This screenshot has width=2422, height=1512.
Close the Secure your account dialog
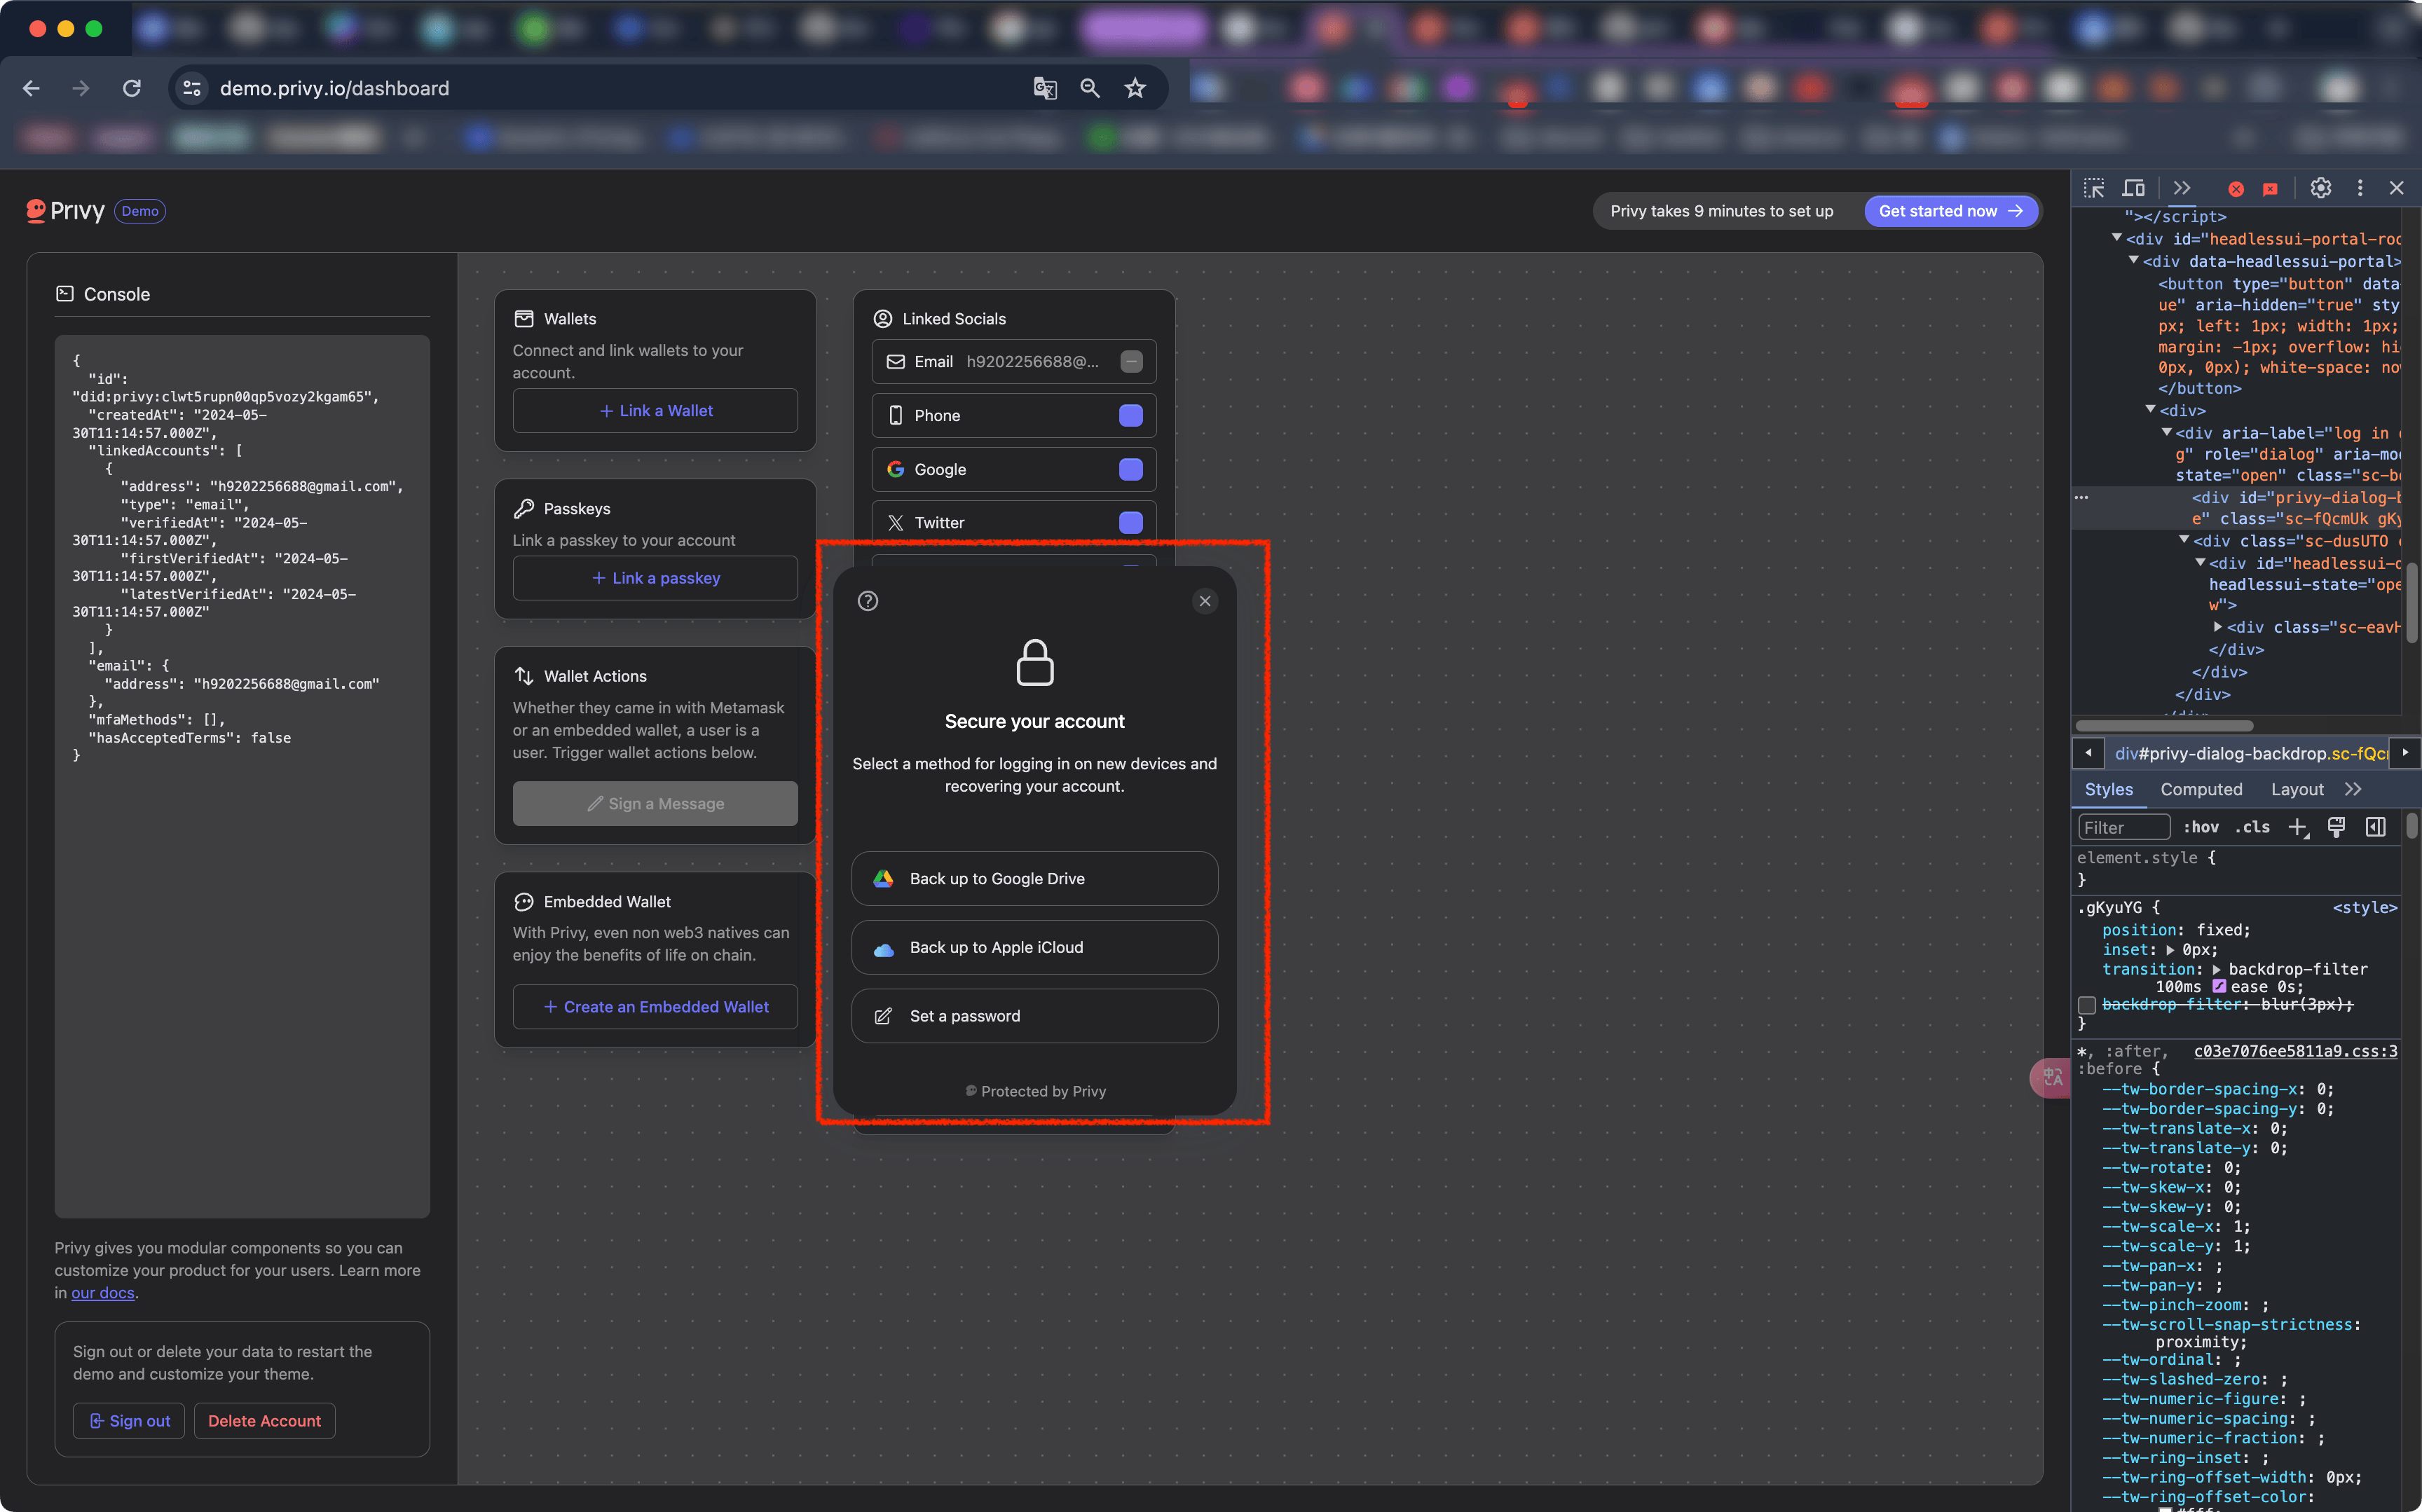pos(1205,601)
